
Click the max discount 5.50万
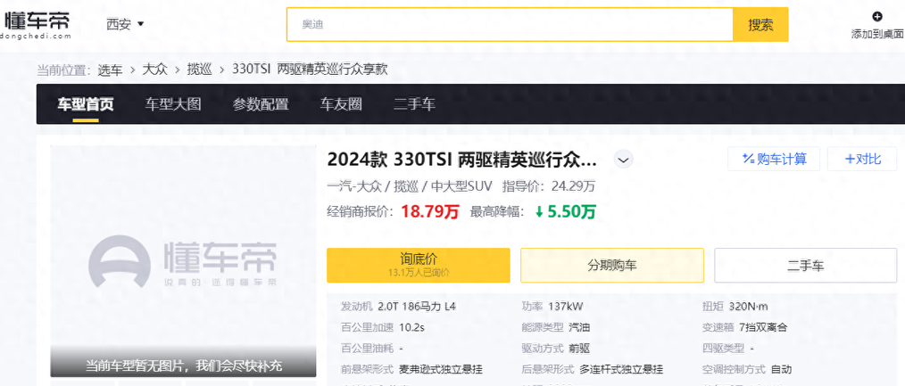[x=566, y=212]
